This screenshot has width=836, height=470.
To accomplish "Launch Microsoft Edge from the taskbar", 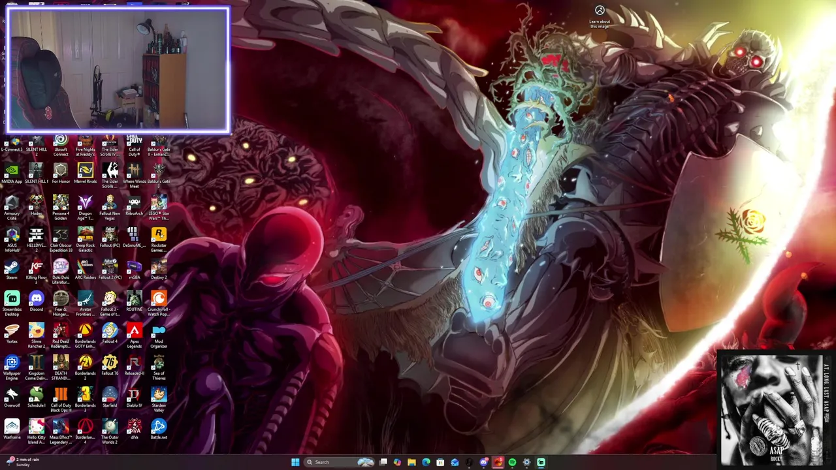I will point(426,462).
